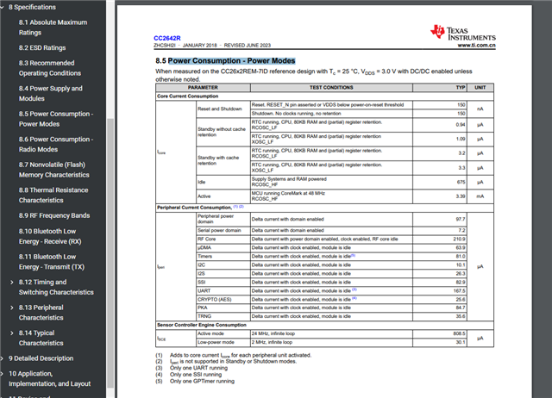Screen dimensions: 552x398
Task: Expand 8.12 Timing and Switching Characteristics
Action: 12,283
